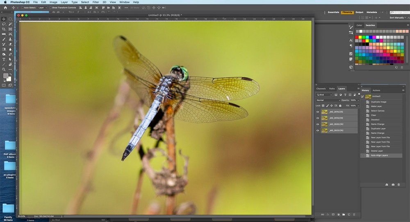The height and width of the screenshot is (222, 410).
Task: Open the Brush Settings panel icon
Action: pyautogui.click(x=351, y=32)
